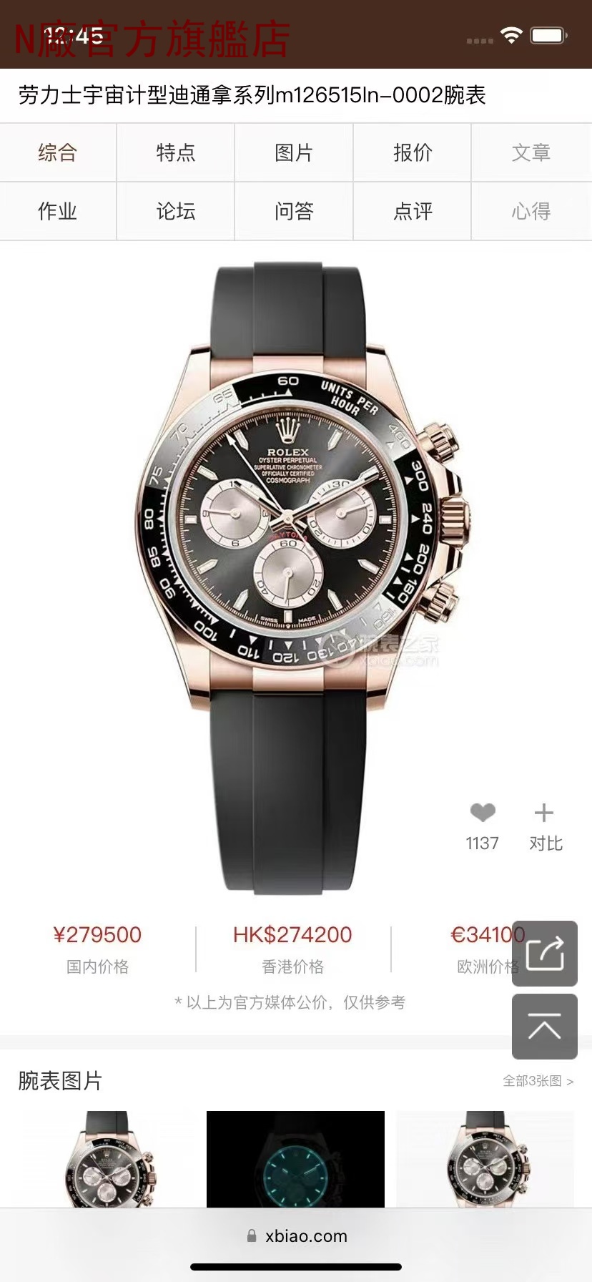Open the luminous dial thumbnail

[295, 1159]
